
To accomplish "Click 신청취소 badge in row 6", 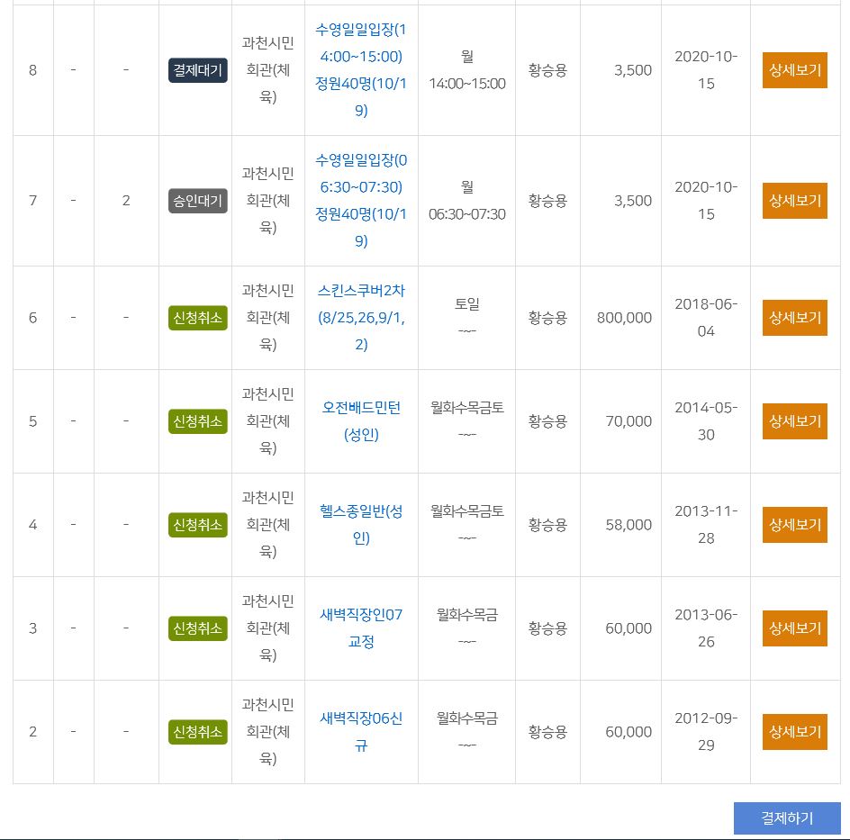I will pos(197,318).
